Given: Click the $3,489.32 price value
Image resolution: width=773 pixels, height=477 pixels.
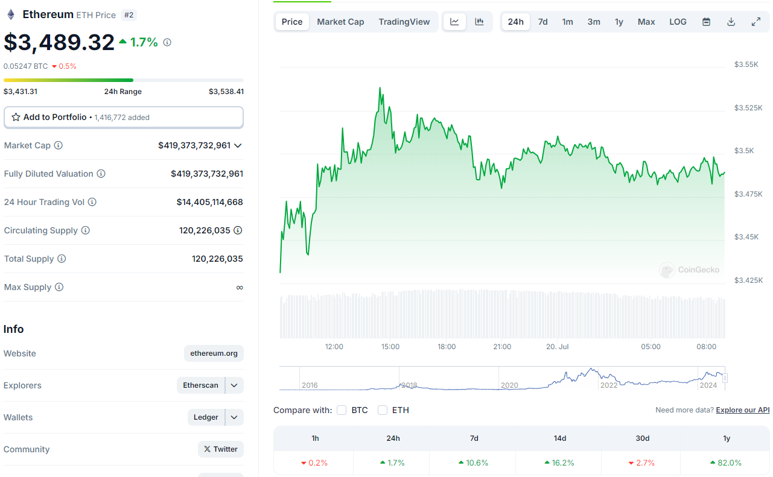Looking at the screenshot, I should tap(59, 42).
